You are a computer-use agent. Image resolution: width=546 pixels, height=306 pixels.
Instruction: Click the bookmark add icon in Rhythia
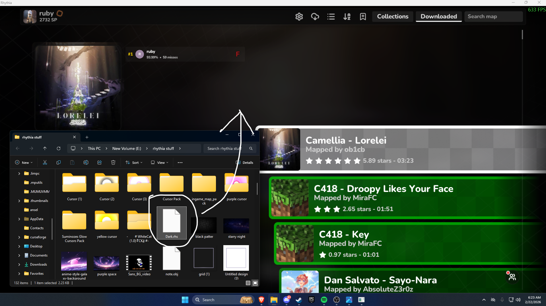[363, 16]
